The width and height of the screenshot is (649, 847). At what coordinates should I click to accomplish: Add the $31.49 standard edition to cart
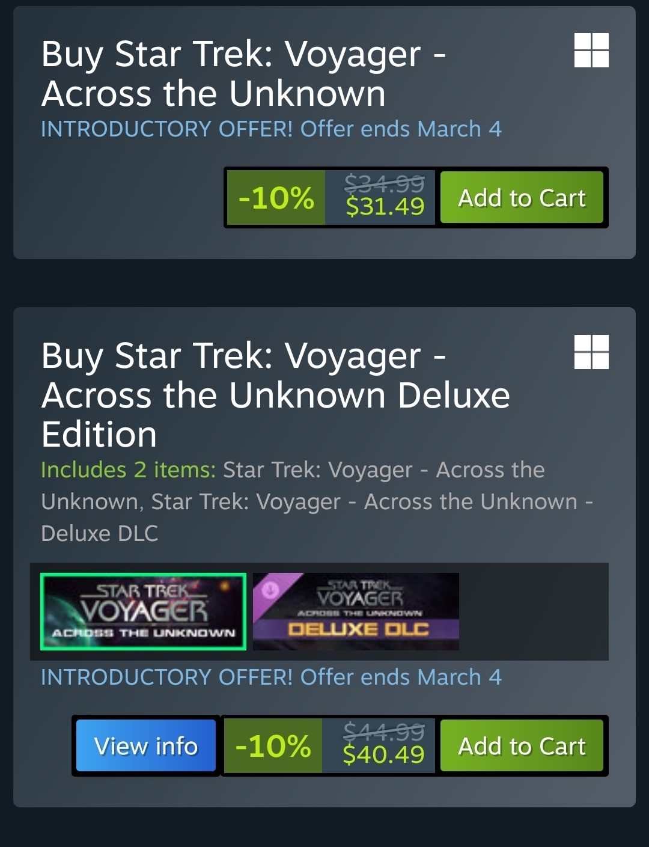coord(522,198)
